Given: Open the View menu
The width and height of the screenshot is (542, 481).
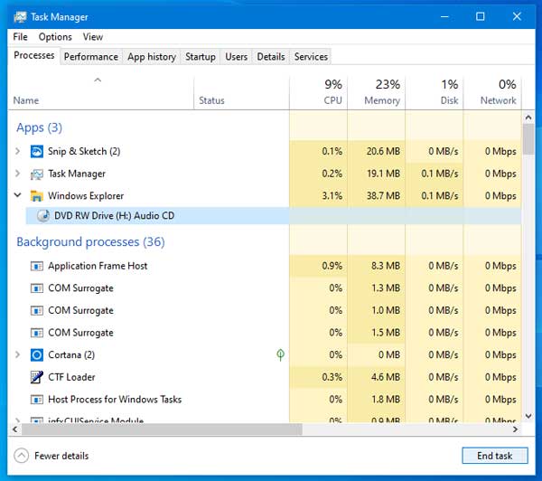Looking at the screenshot, I should pos(93,37).
